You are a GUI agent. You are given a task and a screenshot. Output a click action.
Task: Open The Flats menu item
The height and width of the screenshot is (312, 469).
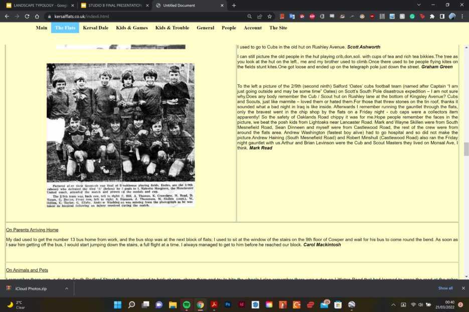pyautogui.click(x=65, y=28)
